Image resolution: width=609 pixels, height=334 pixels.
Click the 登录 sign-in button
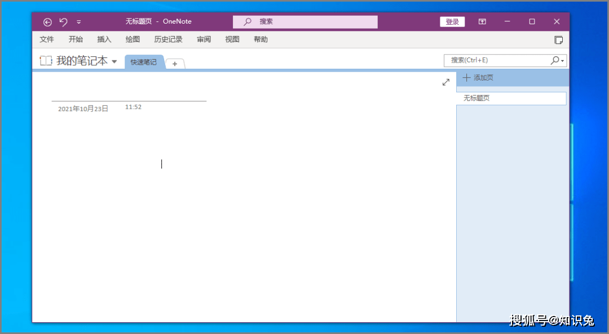pyautogui.click(x=452, y=22)
